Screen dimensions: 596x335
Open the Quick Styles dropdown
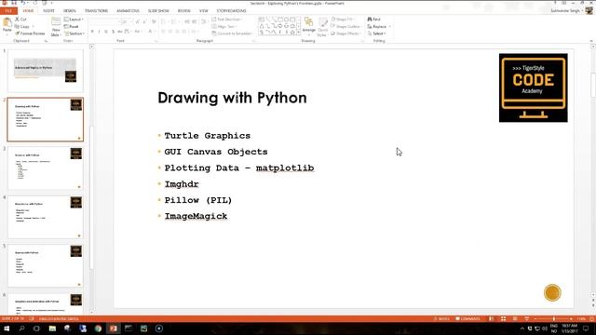click(323, 27)
